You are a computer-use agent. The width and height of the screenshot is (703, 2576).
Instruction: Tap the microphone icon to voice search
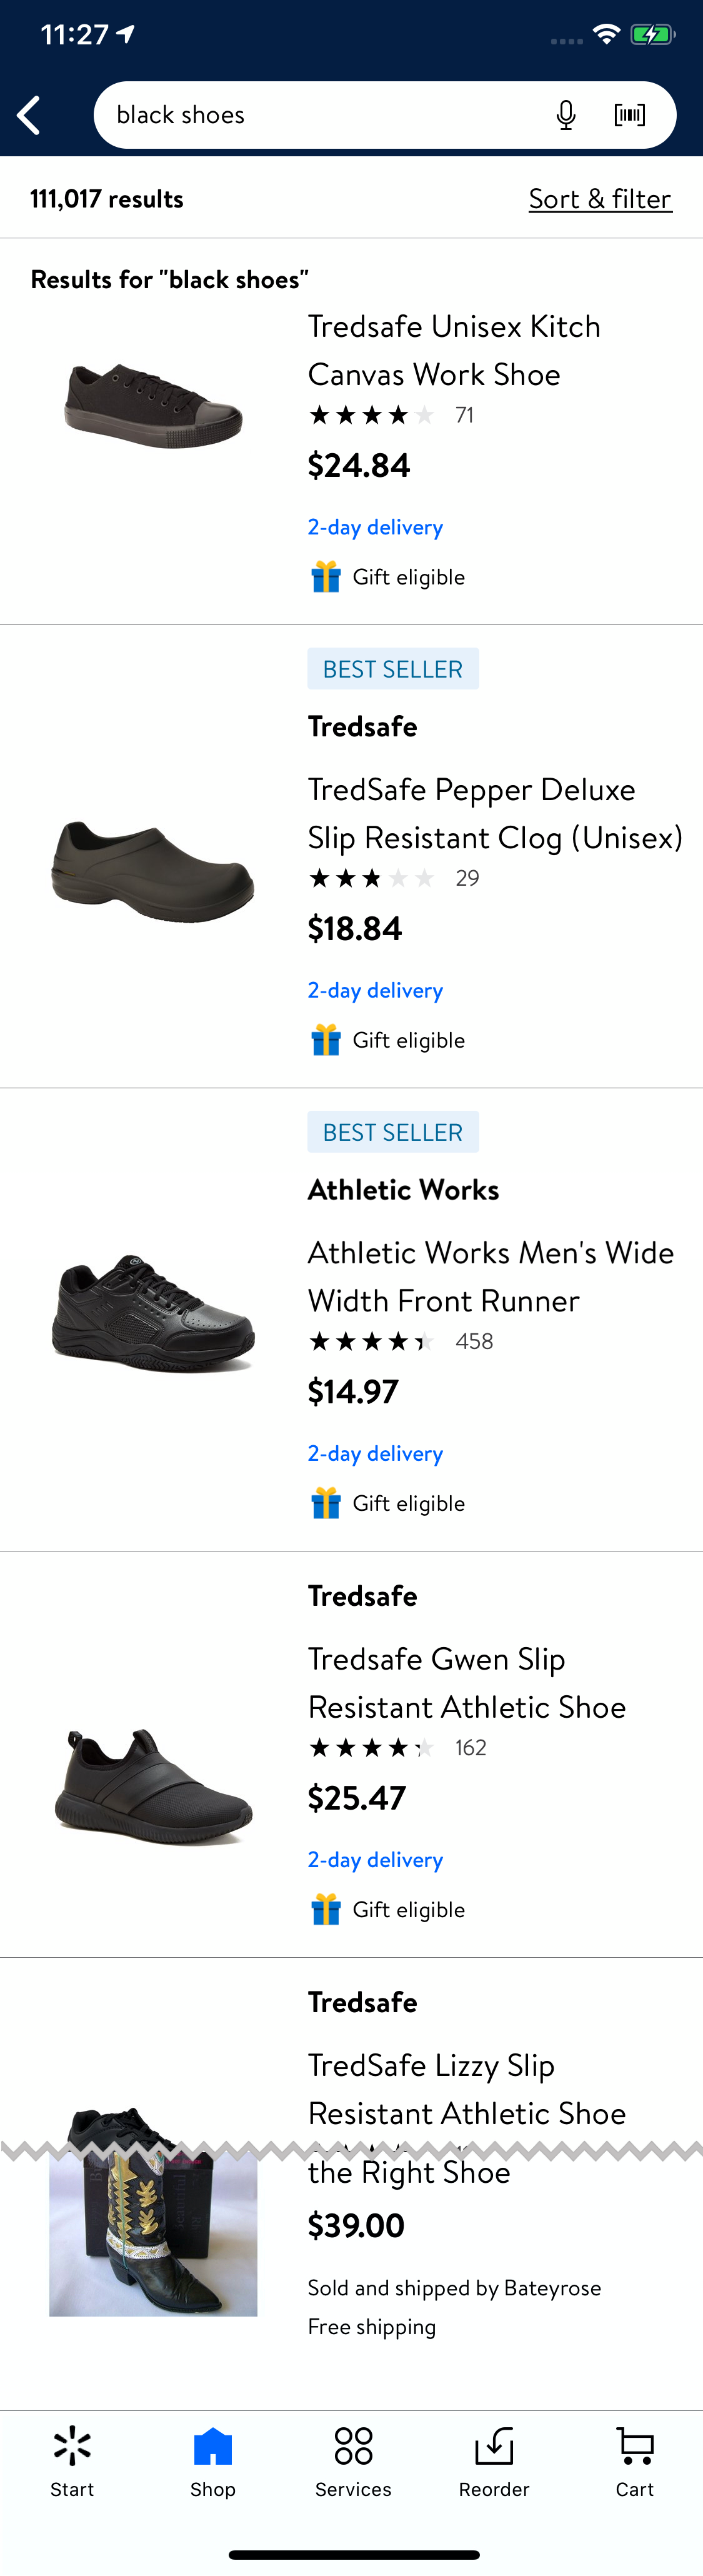click(x=565, y=114)
